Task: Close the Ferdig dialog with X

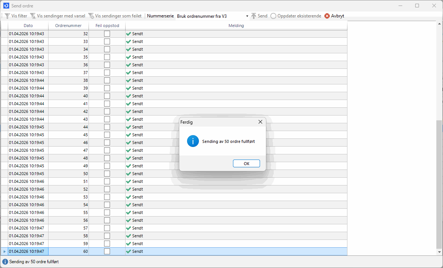Action: (x=260, y=122)
